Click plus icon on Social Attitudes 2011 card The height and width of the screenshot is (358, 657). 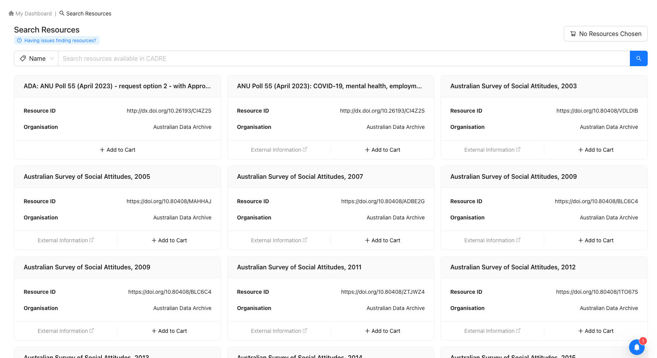click(x=367, y=331)
